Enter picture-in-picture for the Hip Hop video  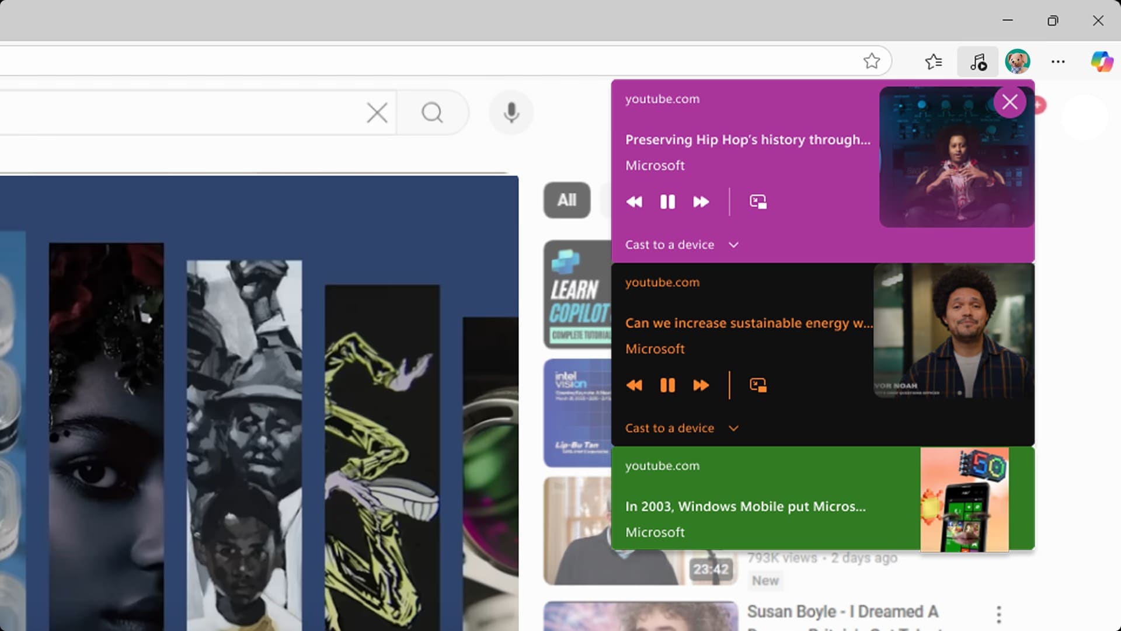coord(758,202)
